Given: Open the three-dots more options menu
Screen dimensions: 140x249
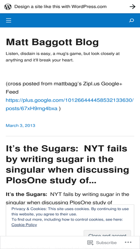Looking at the screenshot, I should click(x=128, y=242).
